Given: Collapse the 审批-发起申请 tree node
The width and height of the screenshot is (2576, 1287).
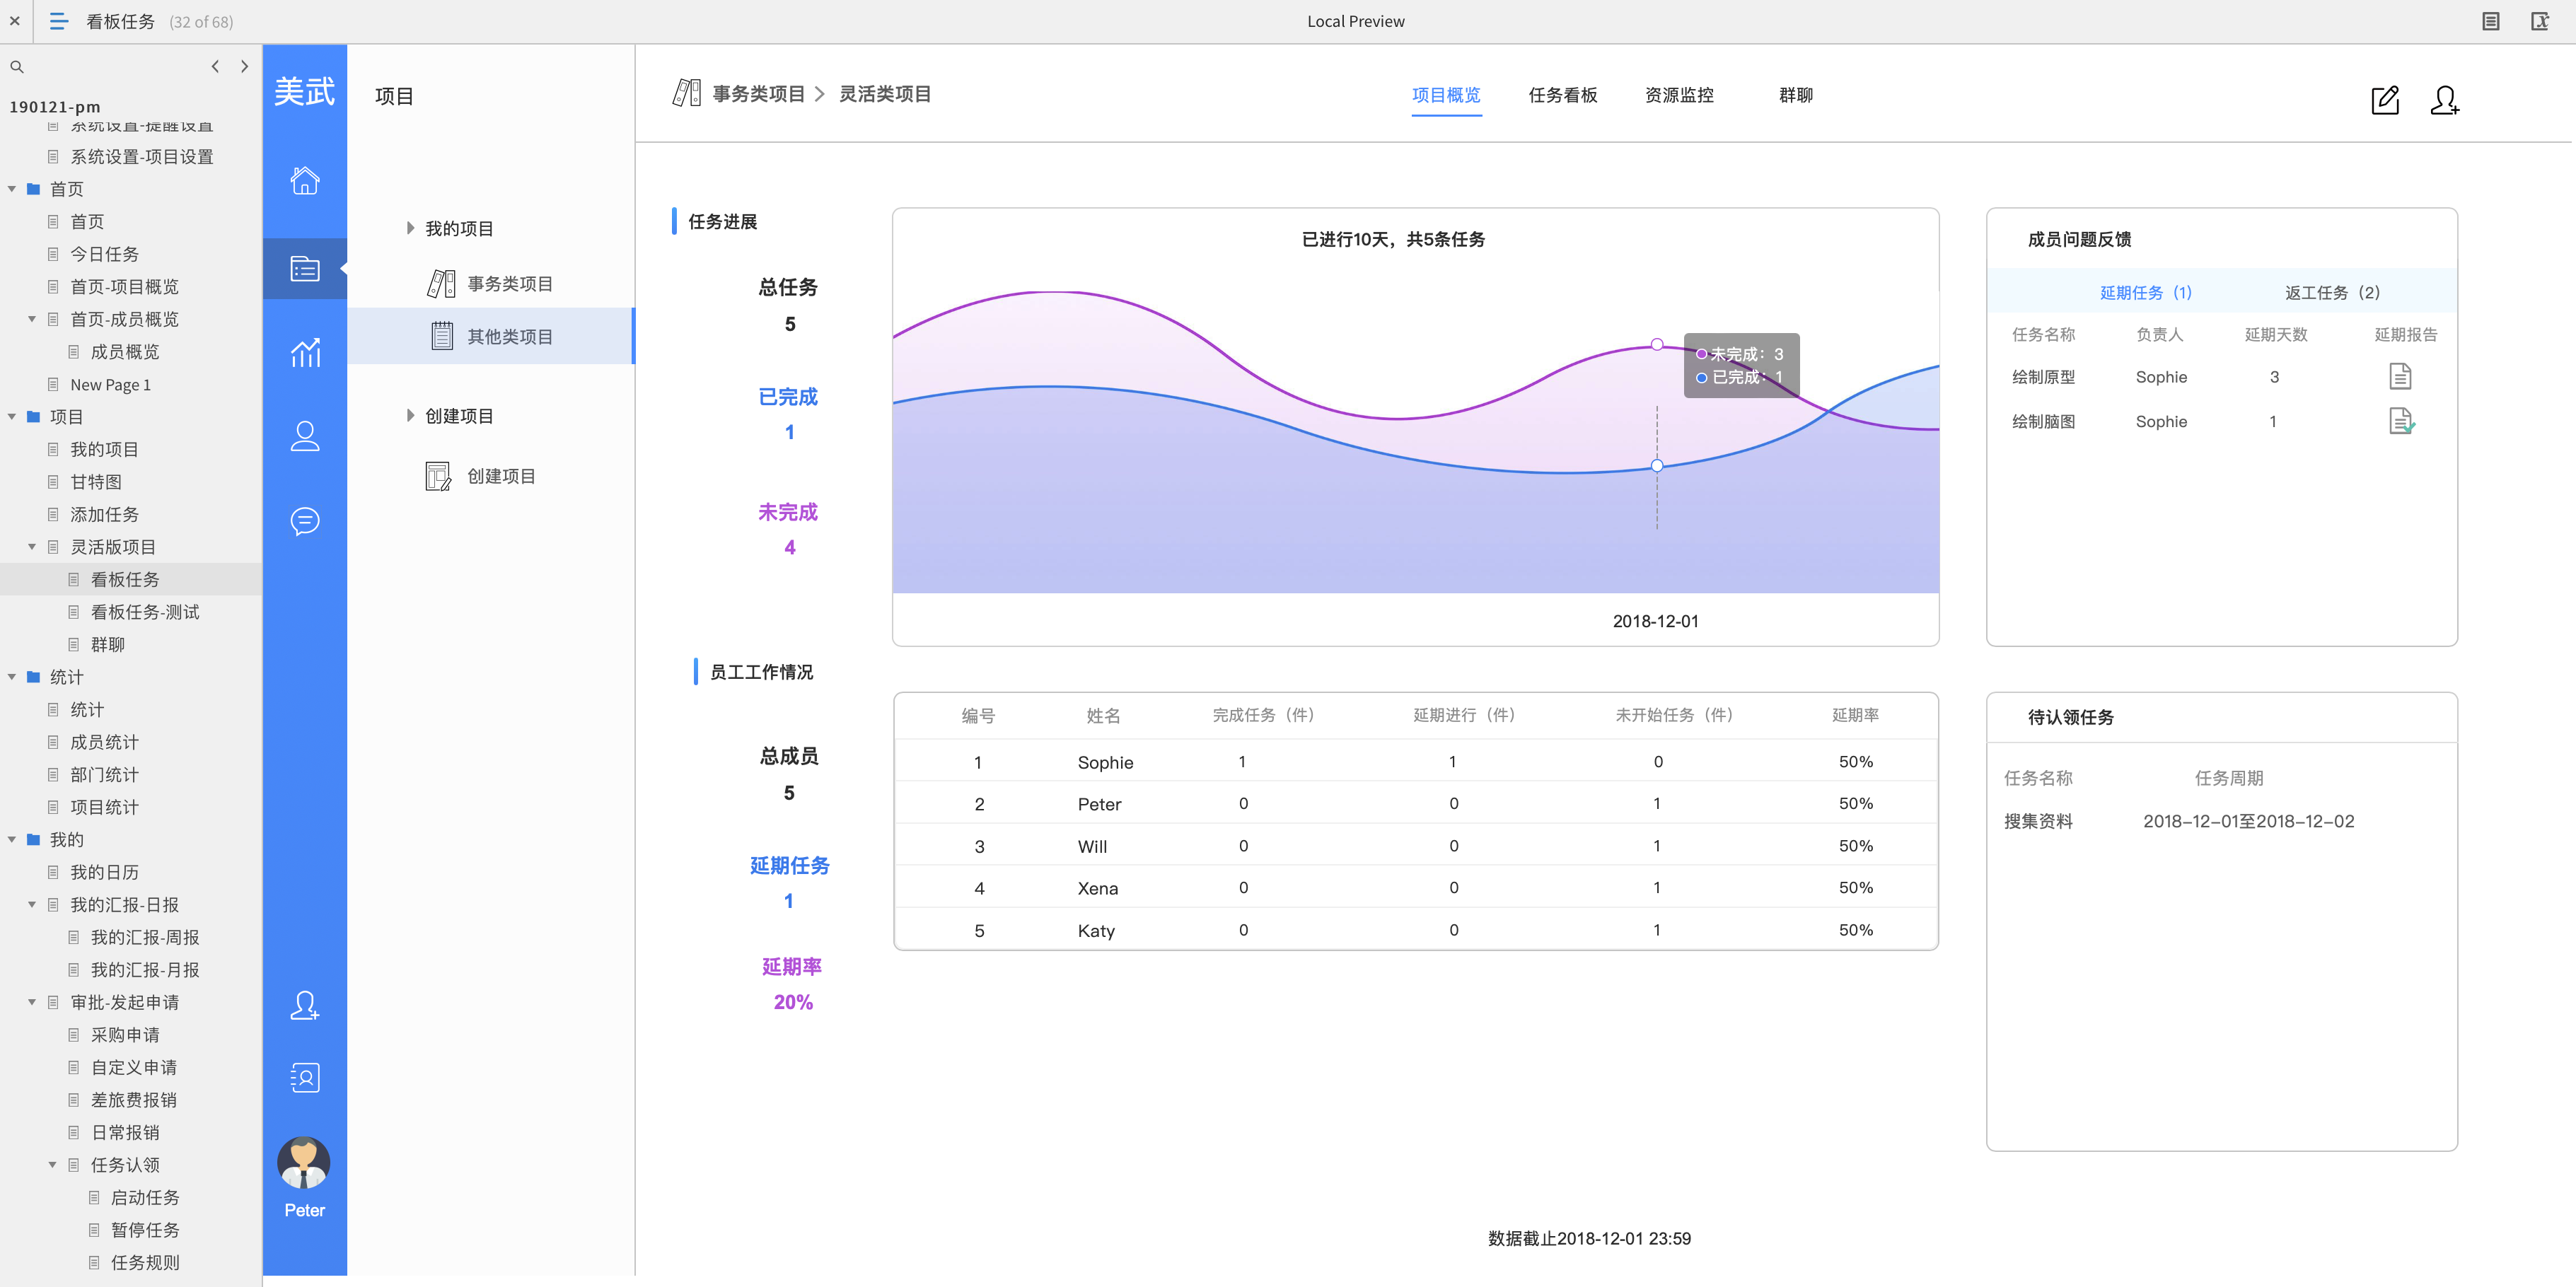Looking at the screenshot, I should (x=32, y=1002).
